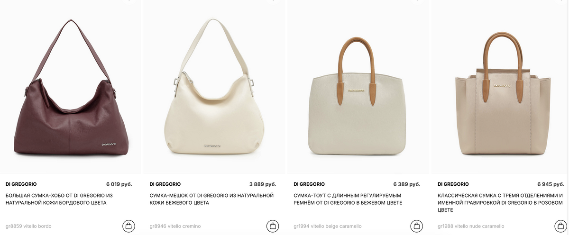Open the beige tote bag photo

coord(358,87)
